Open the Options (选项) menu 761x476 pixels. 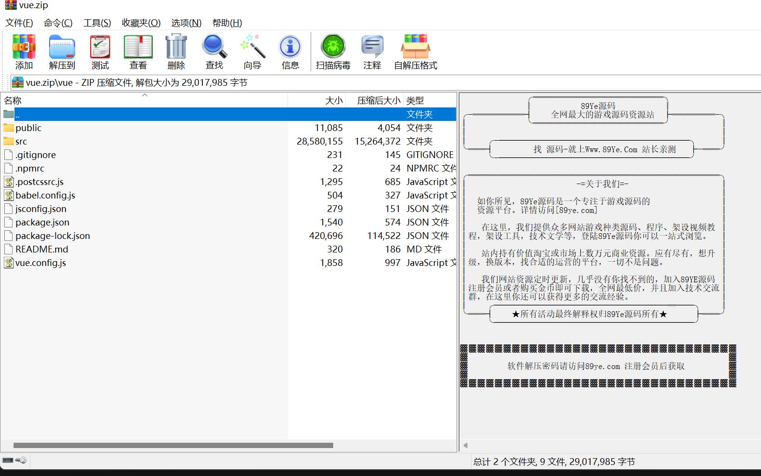pos(186,23)
